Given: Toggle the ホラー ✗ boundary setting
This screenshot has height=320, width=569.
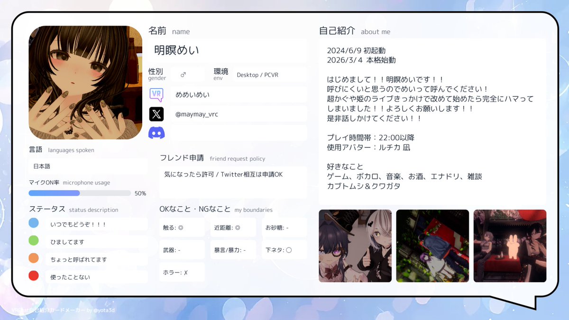Looking at the screenshot, I should point(181,271).
